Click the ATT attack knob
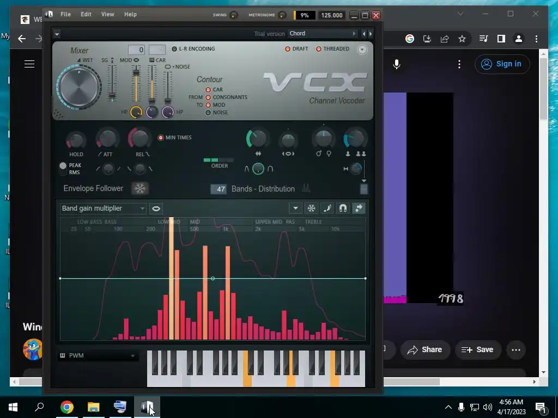Viewport: 558px width, 418px height. (x=107, y=139)
